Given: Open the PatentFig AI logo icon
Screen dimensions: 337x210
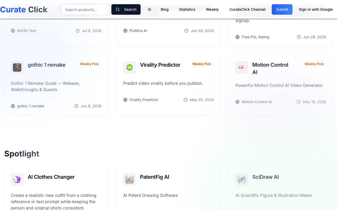Looking at the screenshot, I should coord(130,180).
